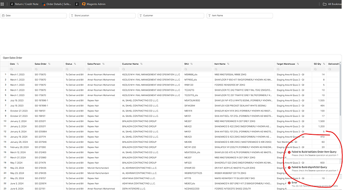Viewport: 343px width, 190px height.
Task: Open the browser apps grid icon
Action: coord(2,4)
